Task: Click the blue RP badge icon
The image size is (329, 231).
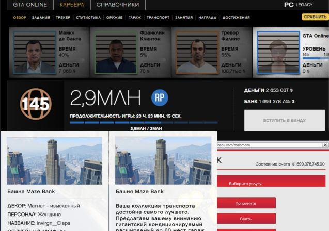Action: click(160, 96)
